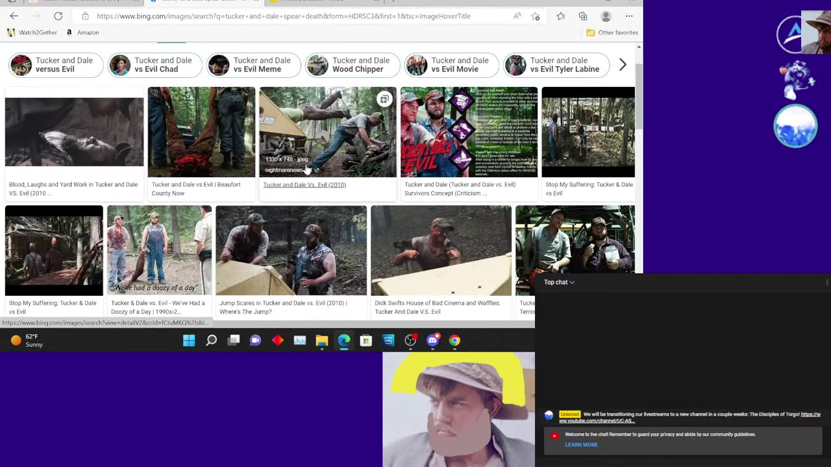Screen dimensions: 831x467
Task: Select the Tucker and Dale vs Evil Meme chip
Action: 254,65
